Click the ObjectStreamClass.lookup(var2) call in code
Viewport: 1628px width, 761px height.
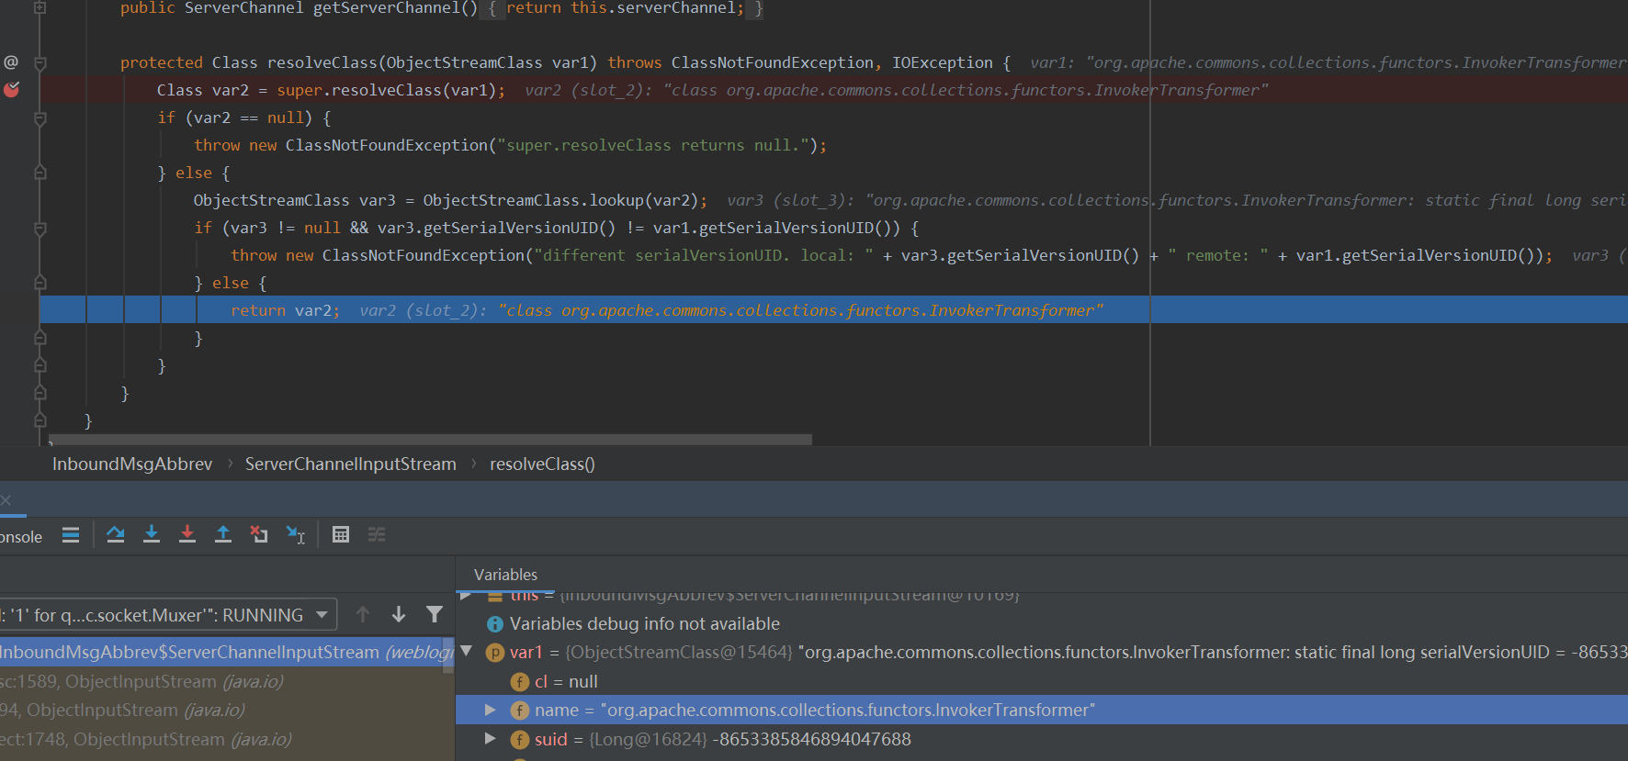565,200
